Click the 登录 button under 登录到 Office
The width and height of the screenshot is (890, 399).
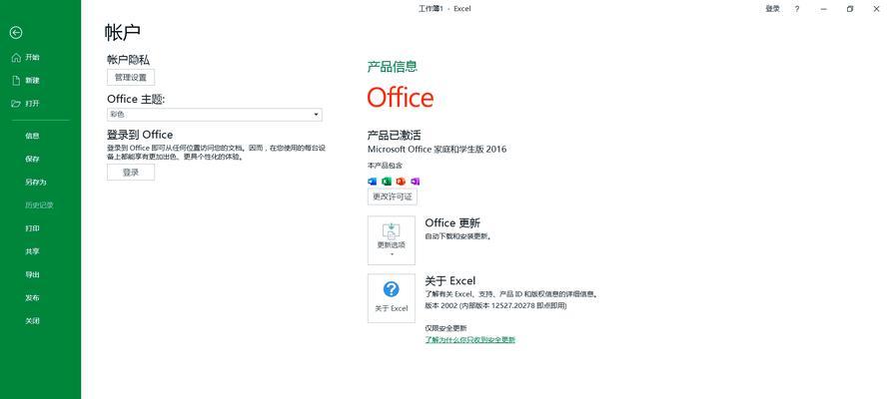click(x=131, y=173)
